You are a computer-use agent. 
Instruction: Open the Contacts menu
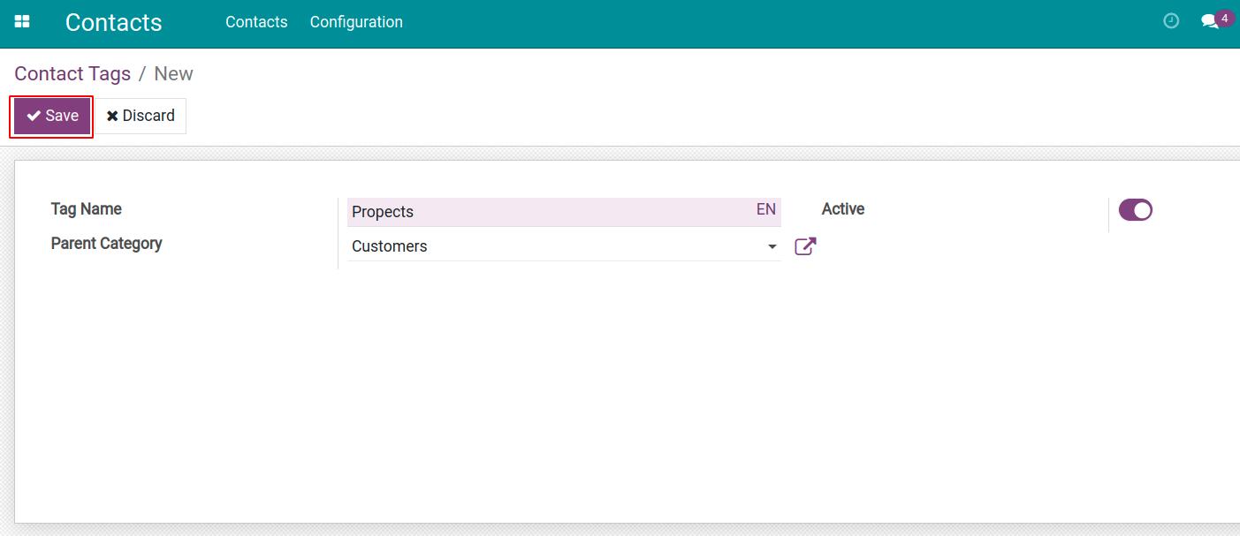click(x=256, y=21)
